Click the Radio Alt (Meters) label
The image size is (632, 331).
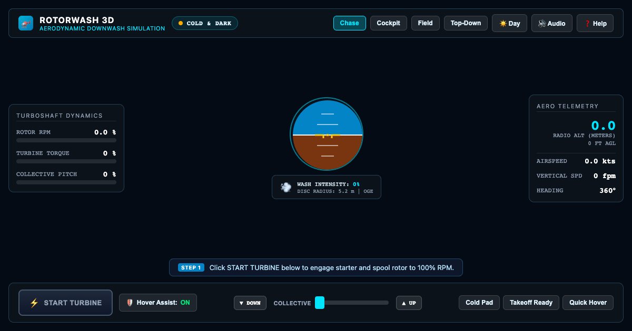[x=584, y=136]
